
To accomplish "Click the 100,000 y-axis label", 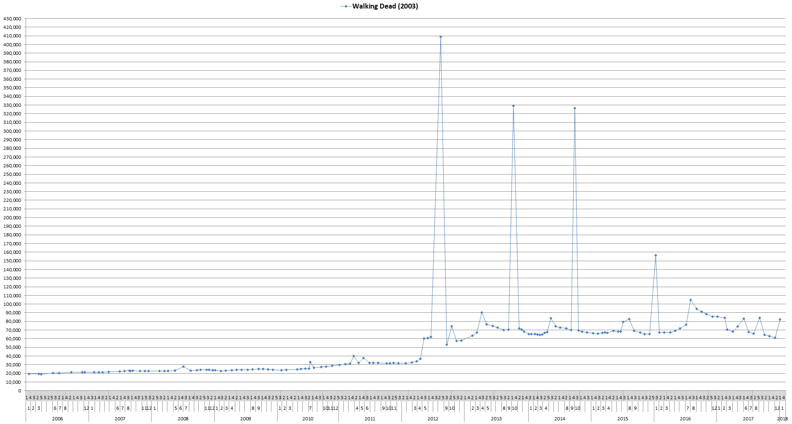I will pyautogui.click(x=12, y=304).
